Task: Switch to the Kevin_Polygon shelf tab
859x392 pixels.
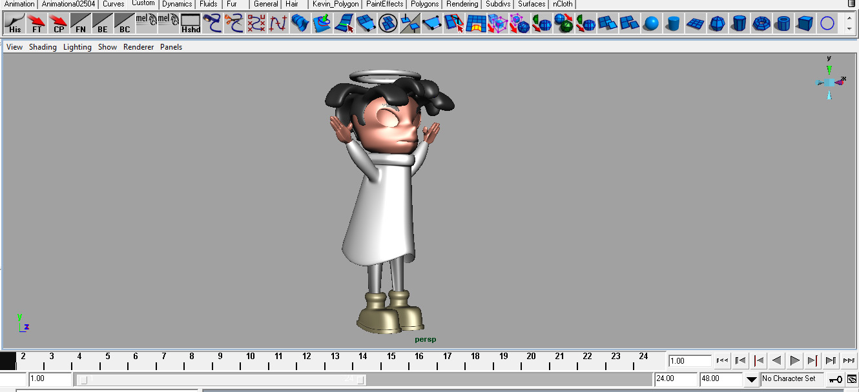Action: (x=335, y=4)
